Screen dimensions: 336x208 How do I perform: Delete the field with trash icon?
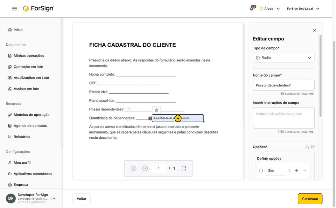[x=156, y=110]
